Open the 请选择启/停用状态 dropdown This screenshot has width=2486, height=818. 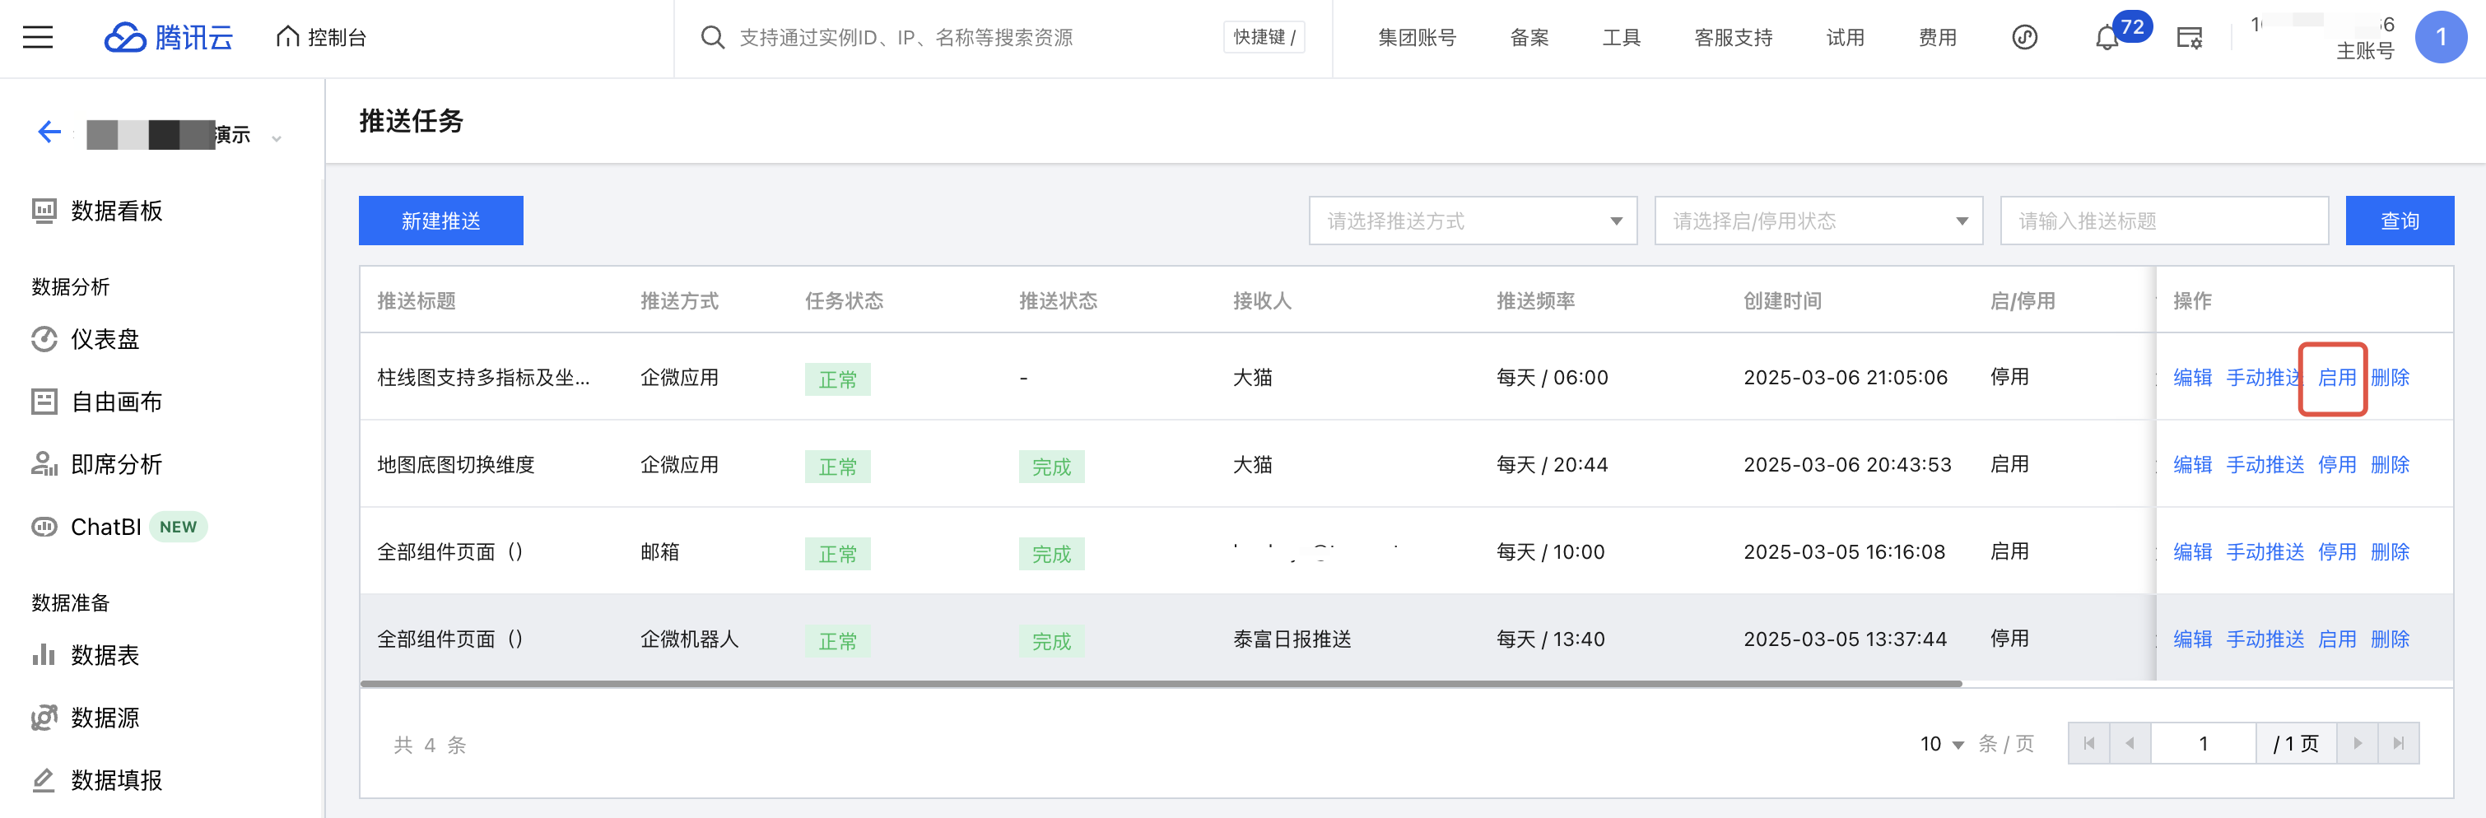(x=1818, y=221)
